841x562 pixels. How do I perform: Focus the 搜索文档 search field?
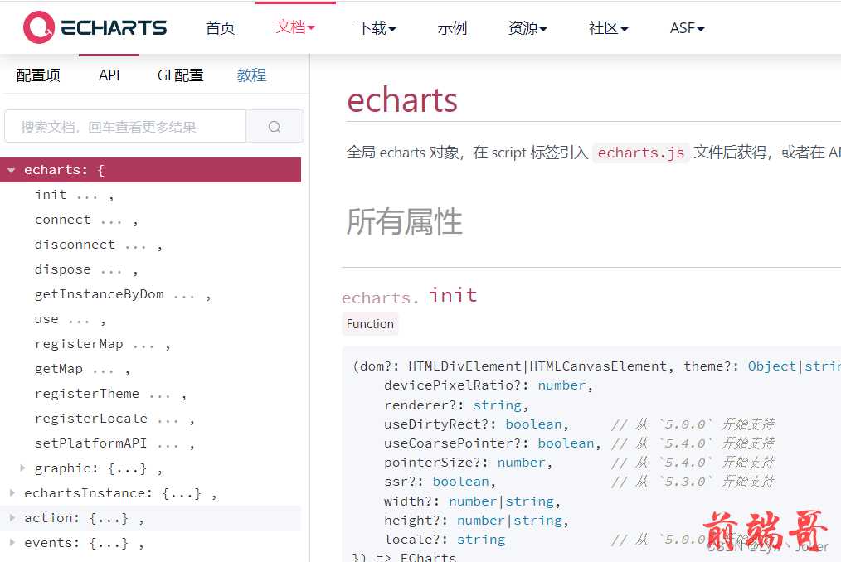(x=125, y=127)
